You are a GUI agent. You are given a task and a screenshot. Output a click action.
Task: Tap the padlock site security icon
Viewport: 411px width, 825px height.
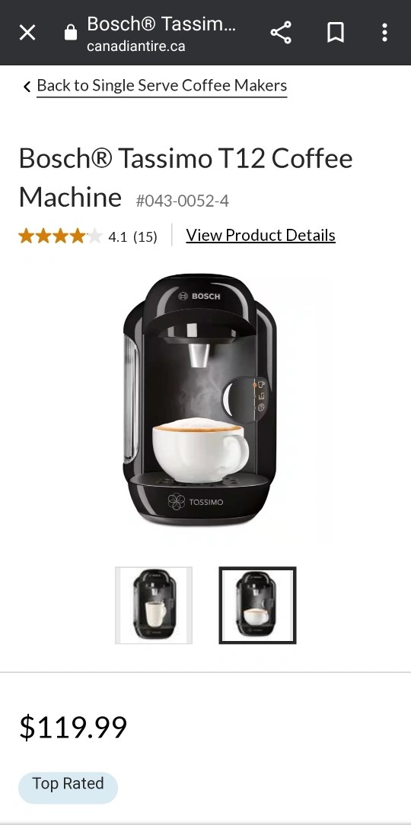click(71, 33)
